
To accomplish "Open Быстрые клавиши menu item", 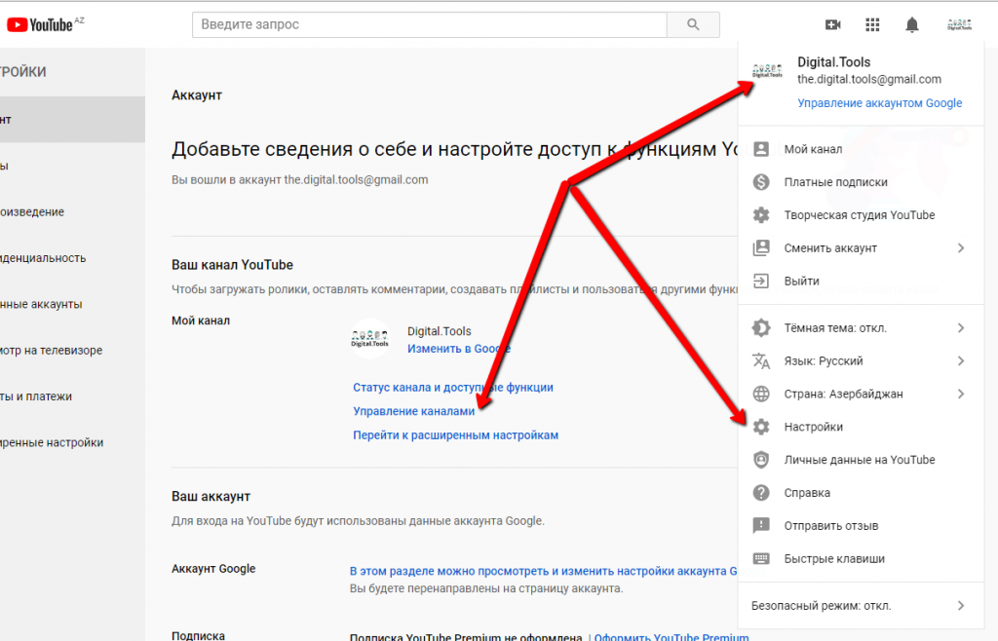I will pyautogui.click(x=862, y=559).
